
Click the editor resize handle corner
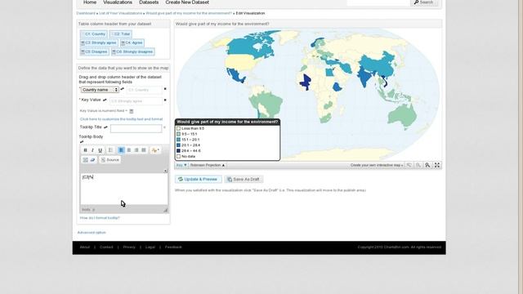point(165,210)
